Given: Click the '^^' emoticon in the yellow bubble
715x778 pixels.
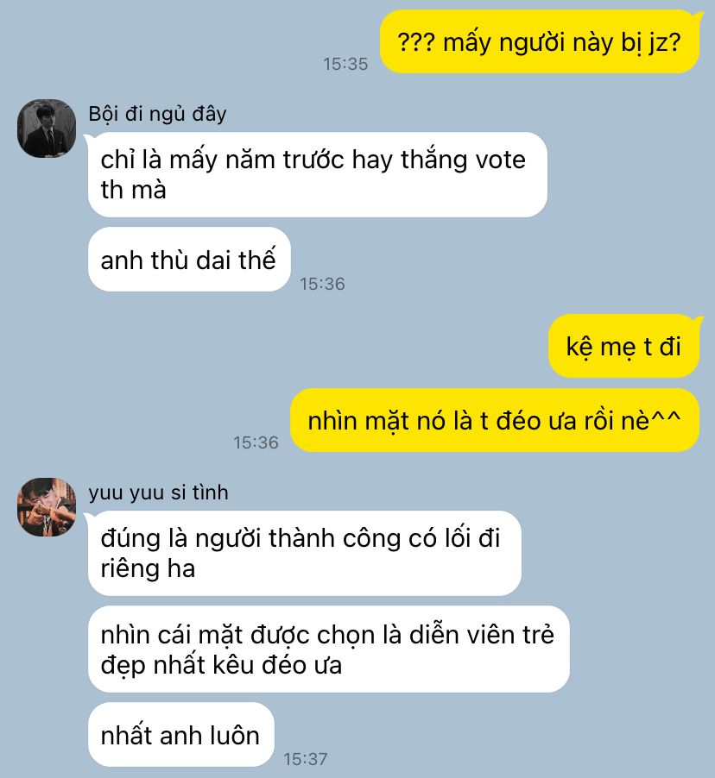Looking at the screenshot, I should (x=666, y=417).
